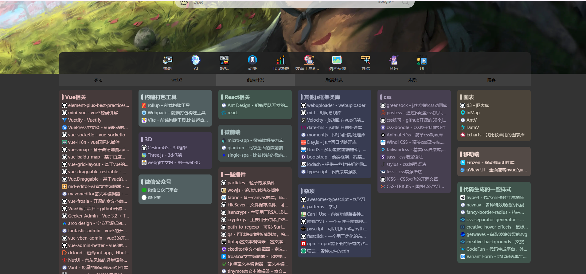Screen dimensions: 586x274
Task: Click the 微信公众号平台 green icon
Action: [x=144, y=190]
